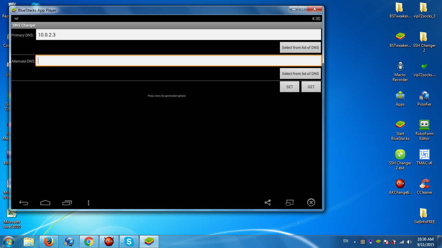Tap the share icon in BlueStacks bar
This screenshot has height=248, width=442.
tap(268, 202)
